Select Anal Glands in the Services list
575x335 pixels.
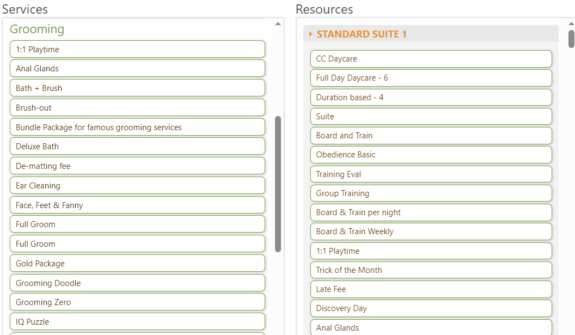138,69
